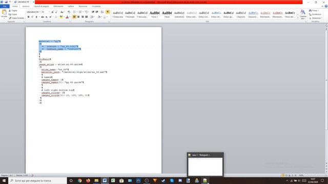Switch to the Revisione tab

click(x=83, y=6)
